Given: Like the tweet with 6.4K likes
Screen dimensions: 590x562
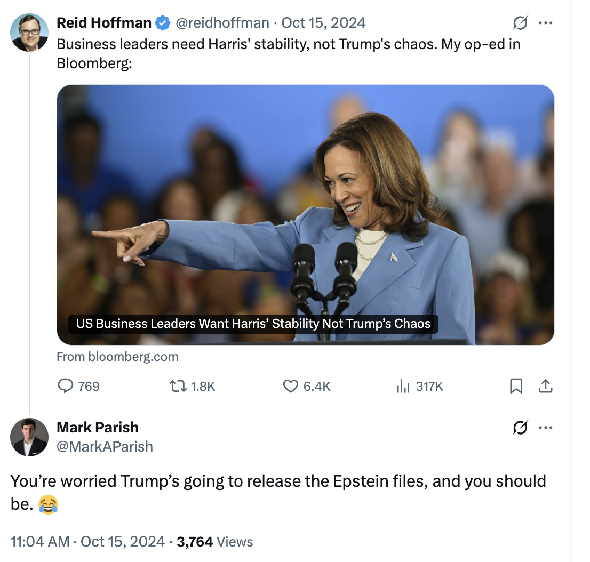Looking at the screenshot, I should pyautogui.click(x=291, y=386).
